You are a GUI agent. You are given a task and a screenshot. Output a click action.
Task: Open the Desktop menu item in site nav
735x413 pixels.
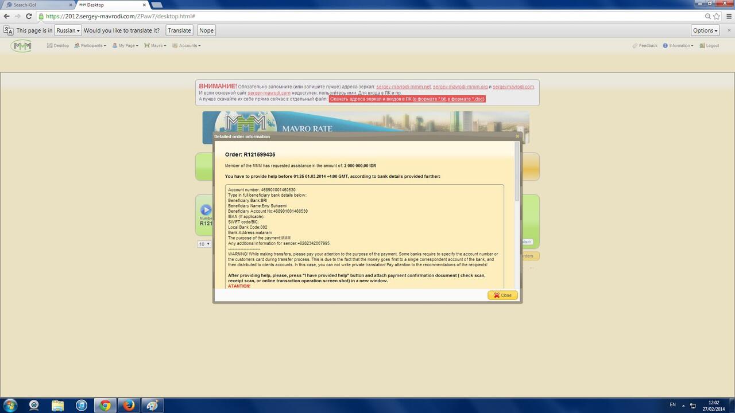[58, 45]
